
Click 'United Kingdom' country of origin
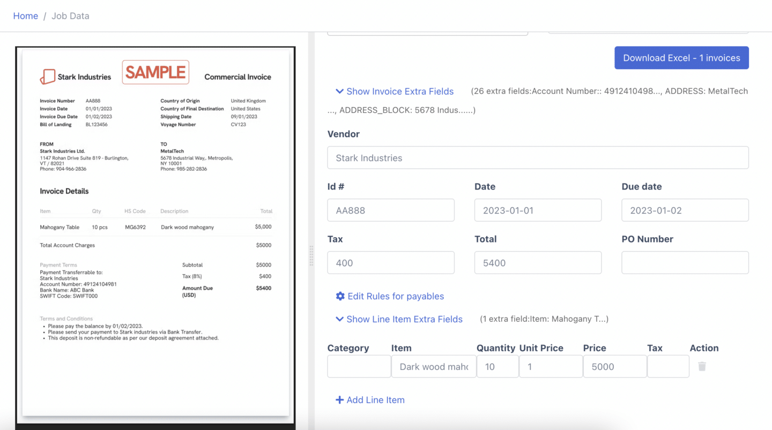click(248, 101)
